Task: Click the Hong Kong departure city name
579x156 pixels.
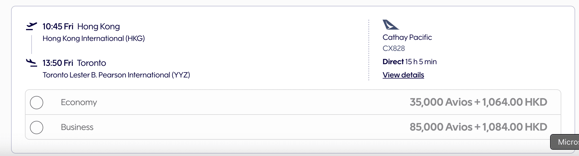Action: [x=98, y=27]
